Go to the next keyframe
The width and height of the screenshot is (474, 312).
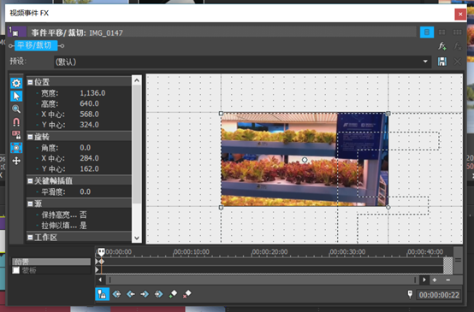pyautogui.click(x=145, y=294)
